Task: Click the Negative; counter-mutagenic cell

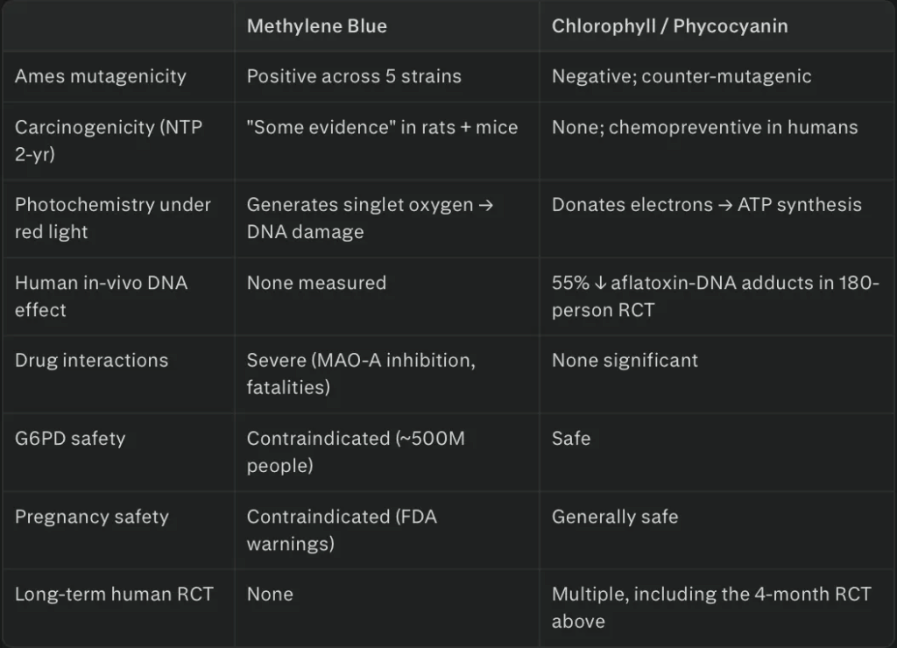Action: click(682, 77)
